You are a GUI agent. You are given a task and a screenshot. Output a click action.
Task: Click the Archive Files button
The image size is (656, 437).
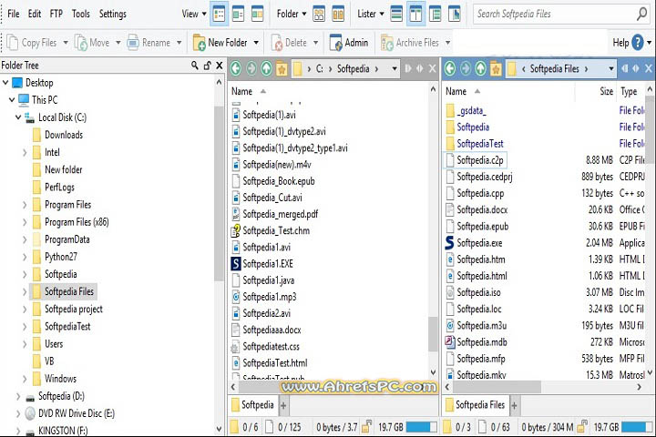(410, 43)
